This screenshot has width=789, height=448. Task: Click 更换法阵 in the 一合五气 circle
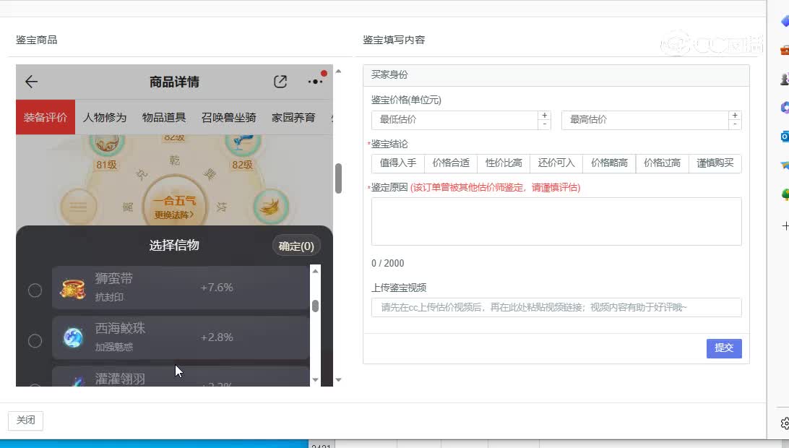(174, 215)
